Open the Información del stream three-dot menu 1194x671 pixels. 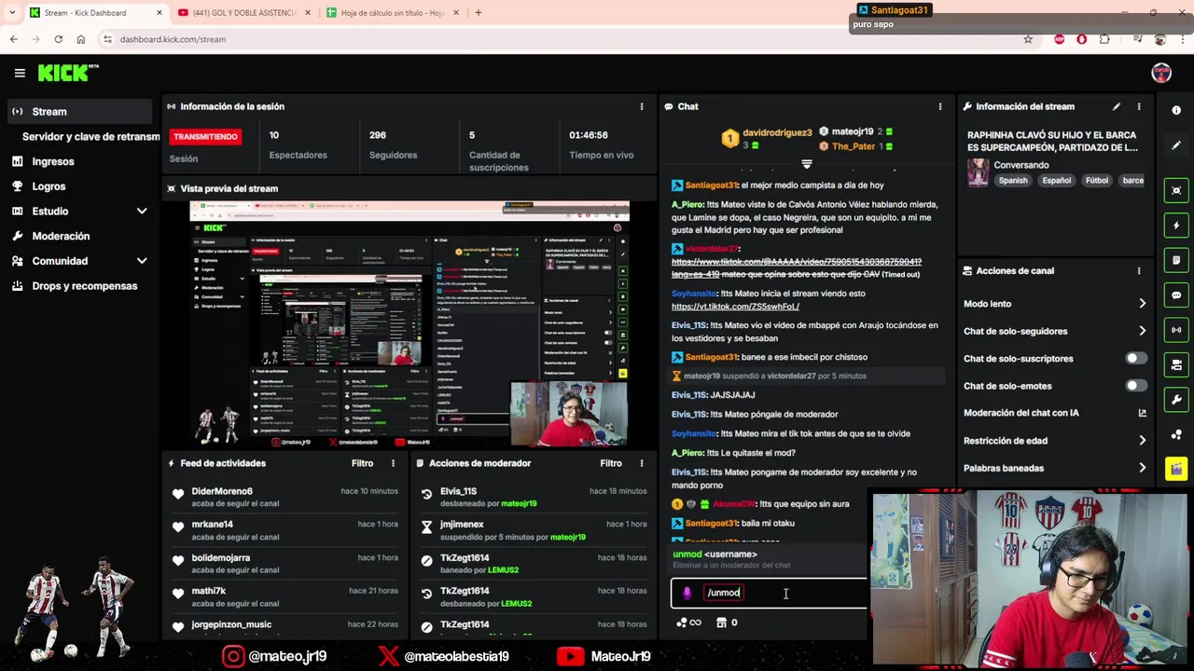1139,106
